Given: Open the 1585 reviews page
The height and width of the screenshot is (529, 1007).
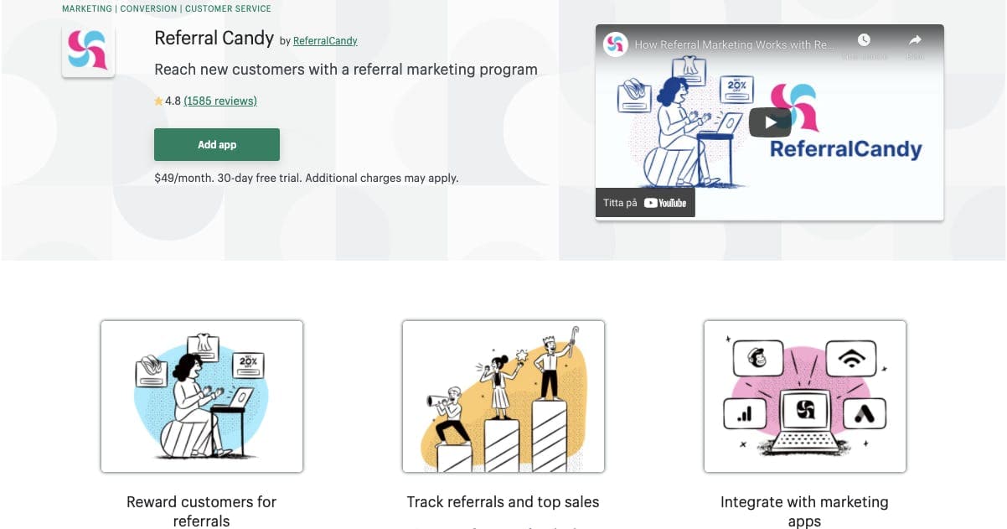Looking at the screenshot, I should (x=219, y=101).
